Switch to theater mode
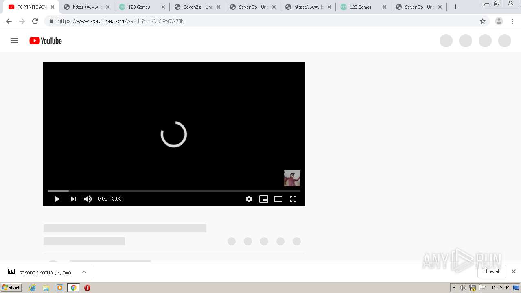Viewport: 521px width, 293px height. [278, 199]
